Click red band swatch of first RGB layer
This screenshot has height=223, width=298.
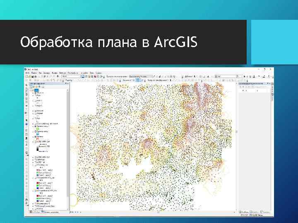point(37,170)
